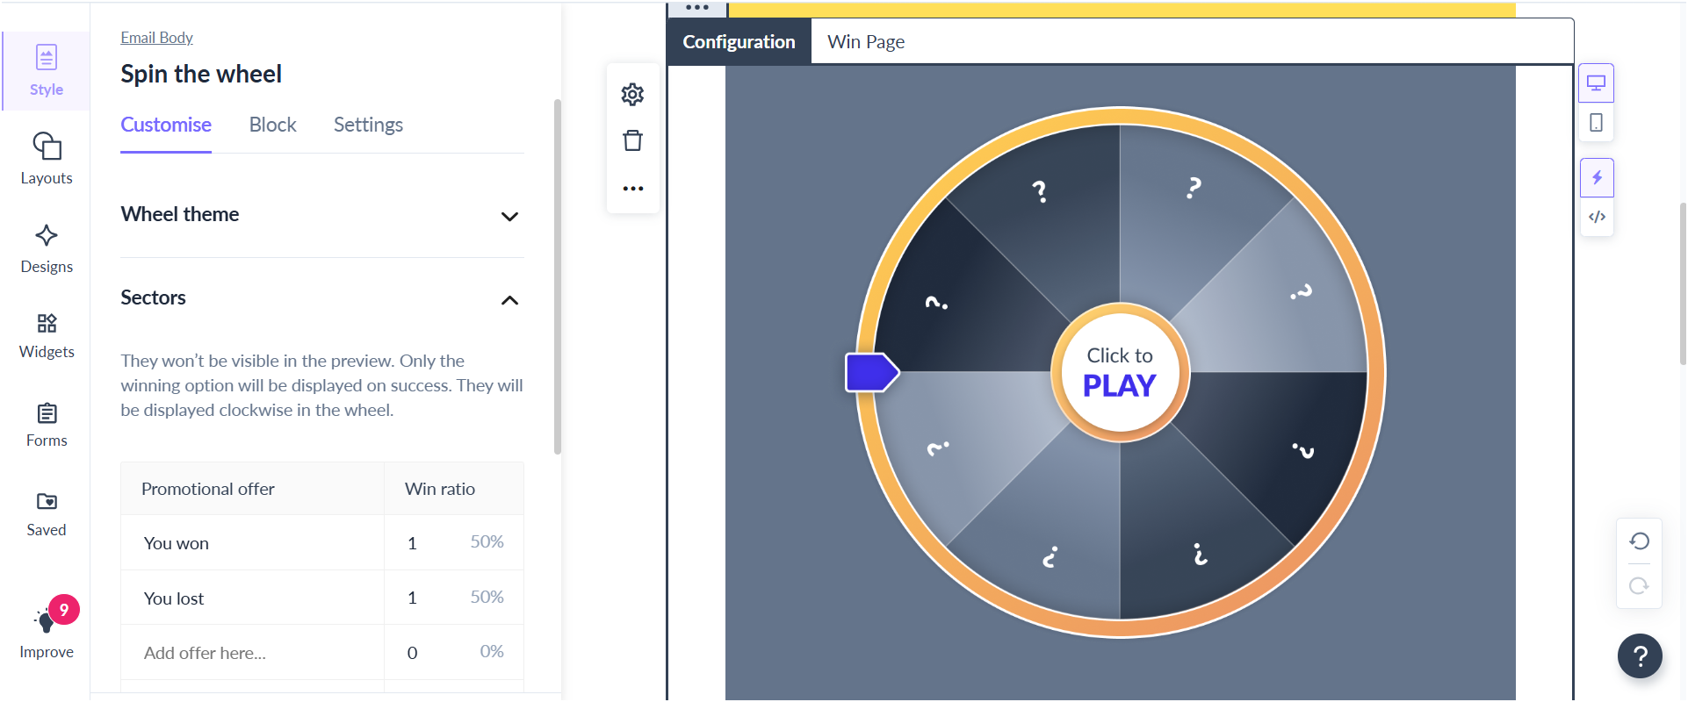1688x702 pixels.
Task: Open the Forms sidebar panel
Action: coord(47,425)
